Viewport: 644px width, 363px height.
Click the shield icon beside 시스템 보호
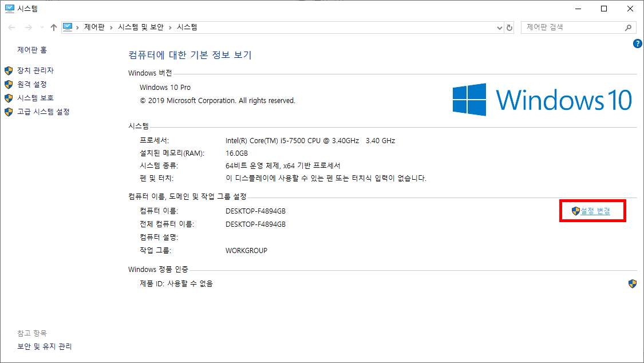tap(9, 98)
